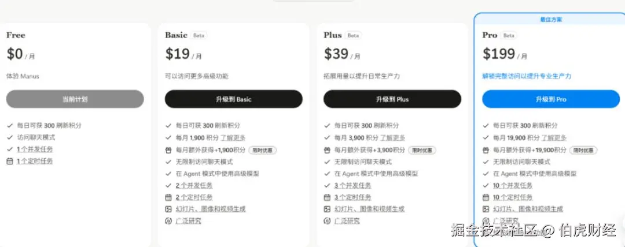Click the 升级到 Plus button
Screen dimensions: 625x247
coord(392,99)
